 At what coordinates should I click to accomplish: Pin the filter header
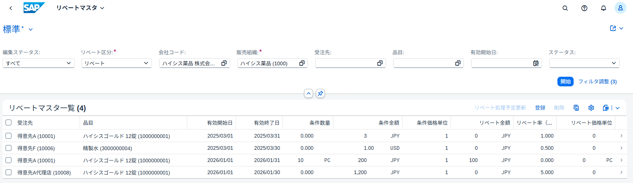point(320,93)
